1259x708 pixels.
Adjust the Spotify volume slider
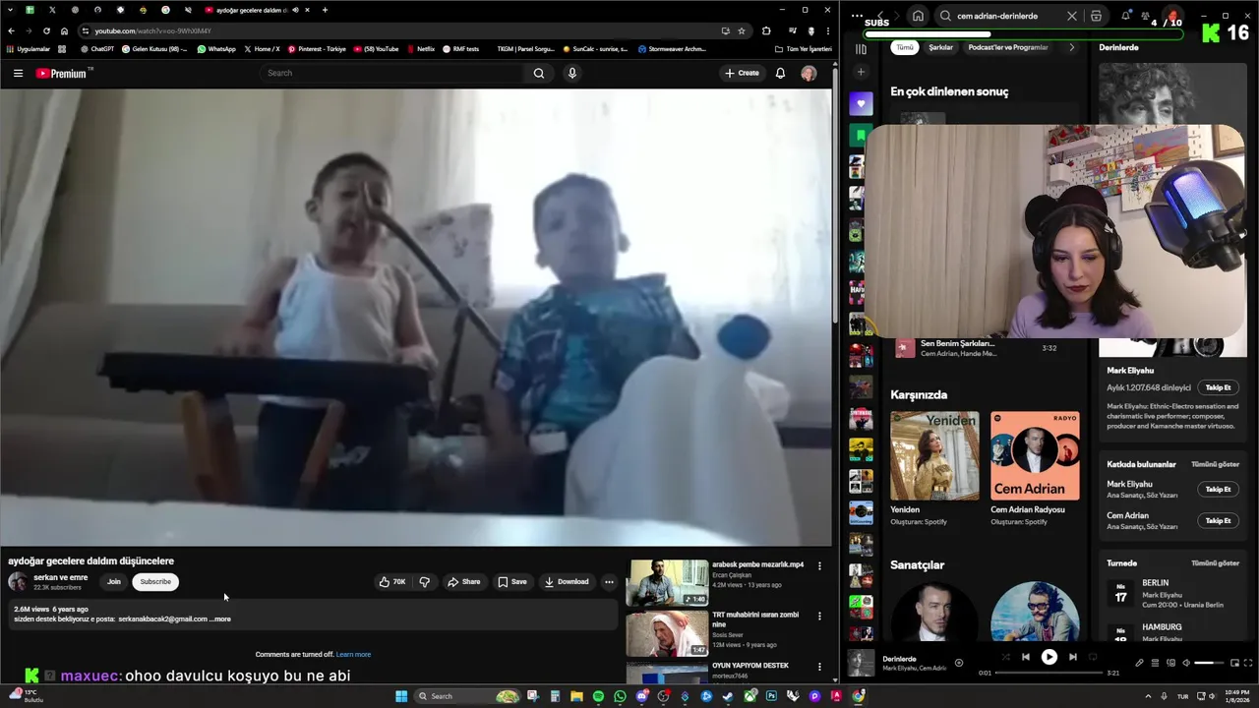click(1208, 663)
